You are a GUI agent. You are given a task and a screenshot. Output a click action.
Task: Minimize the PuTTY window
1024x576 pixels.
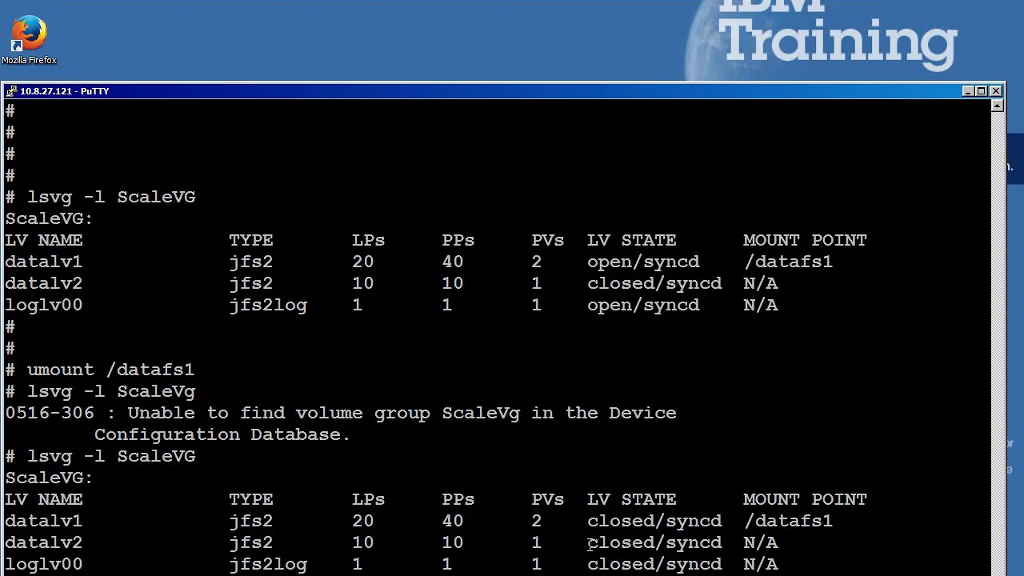tap(967, 91)
